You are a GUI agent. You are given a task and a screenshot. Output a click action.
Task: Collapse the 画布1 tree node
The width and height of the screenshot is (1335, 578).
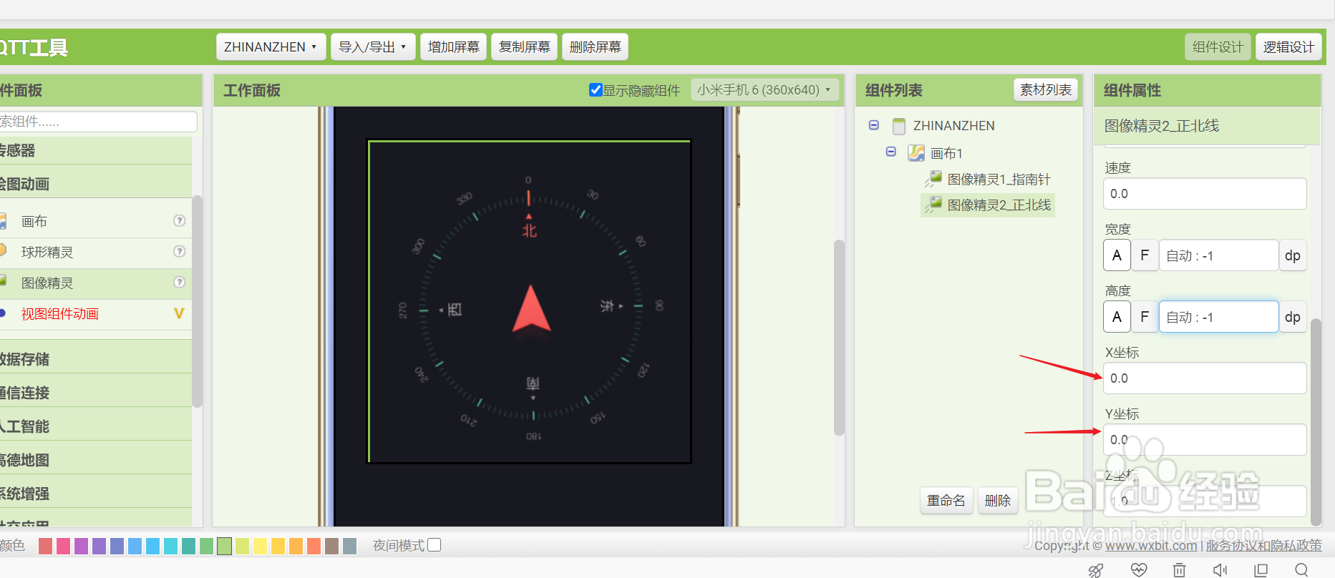click(x=891, y=152)
